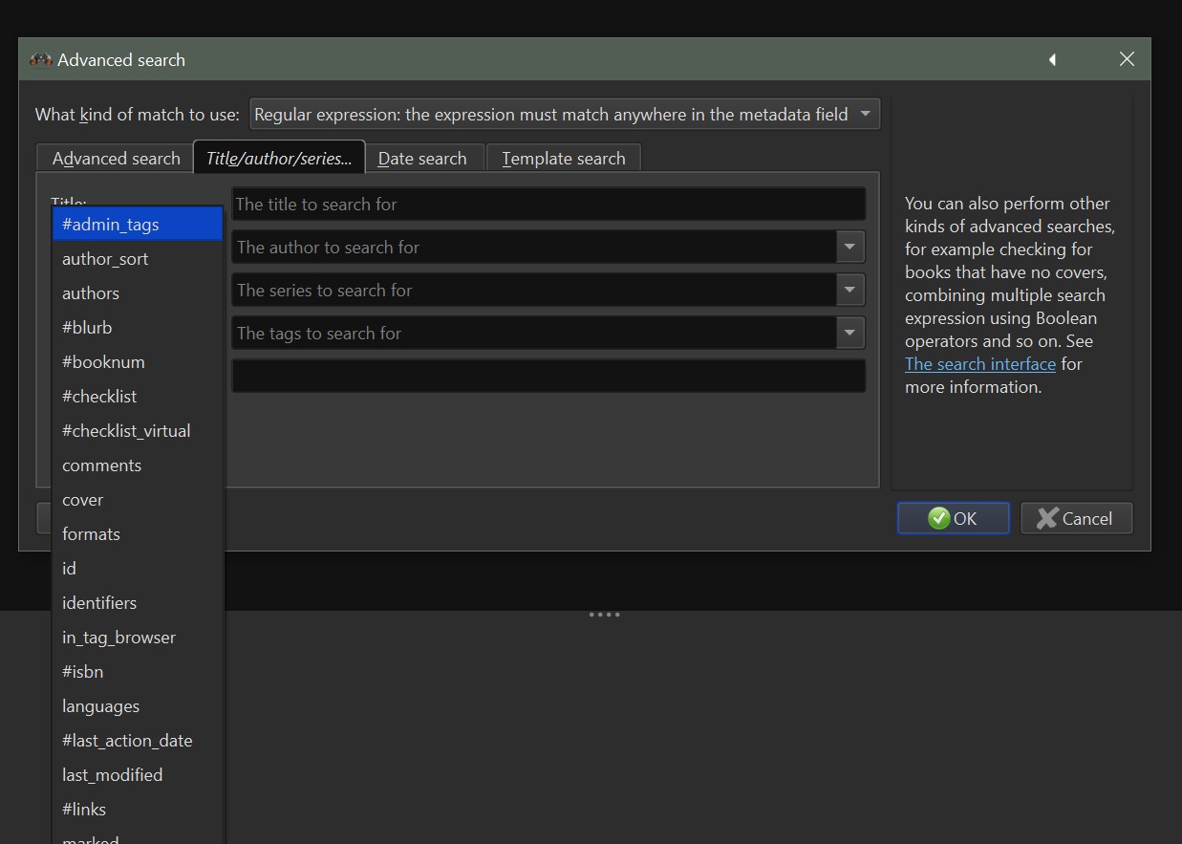Click the empty text field below tags
This screenshot has height=844, width=1182.
pos(548,376)
